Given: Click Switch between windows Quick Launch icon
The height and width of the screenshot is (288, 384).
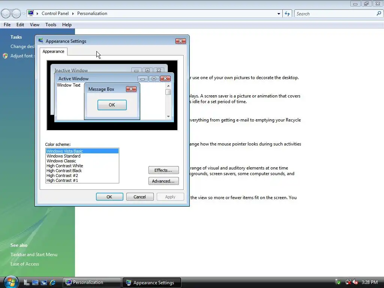Looking at the screenshot, I should tap(44, 283).
